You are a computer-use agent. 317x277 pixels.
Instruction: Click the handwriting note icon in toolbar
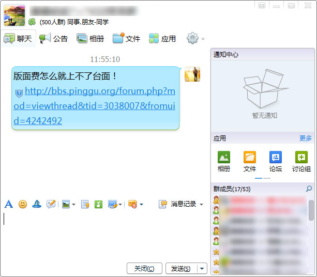(x=51, y=204)
